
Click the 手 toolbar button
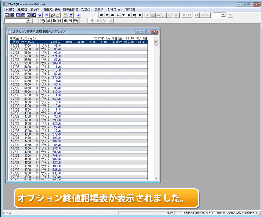118,15
